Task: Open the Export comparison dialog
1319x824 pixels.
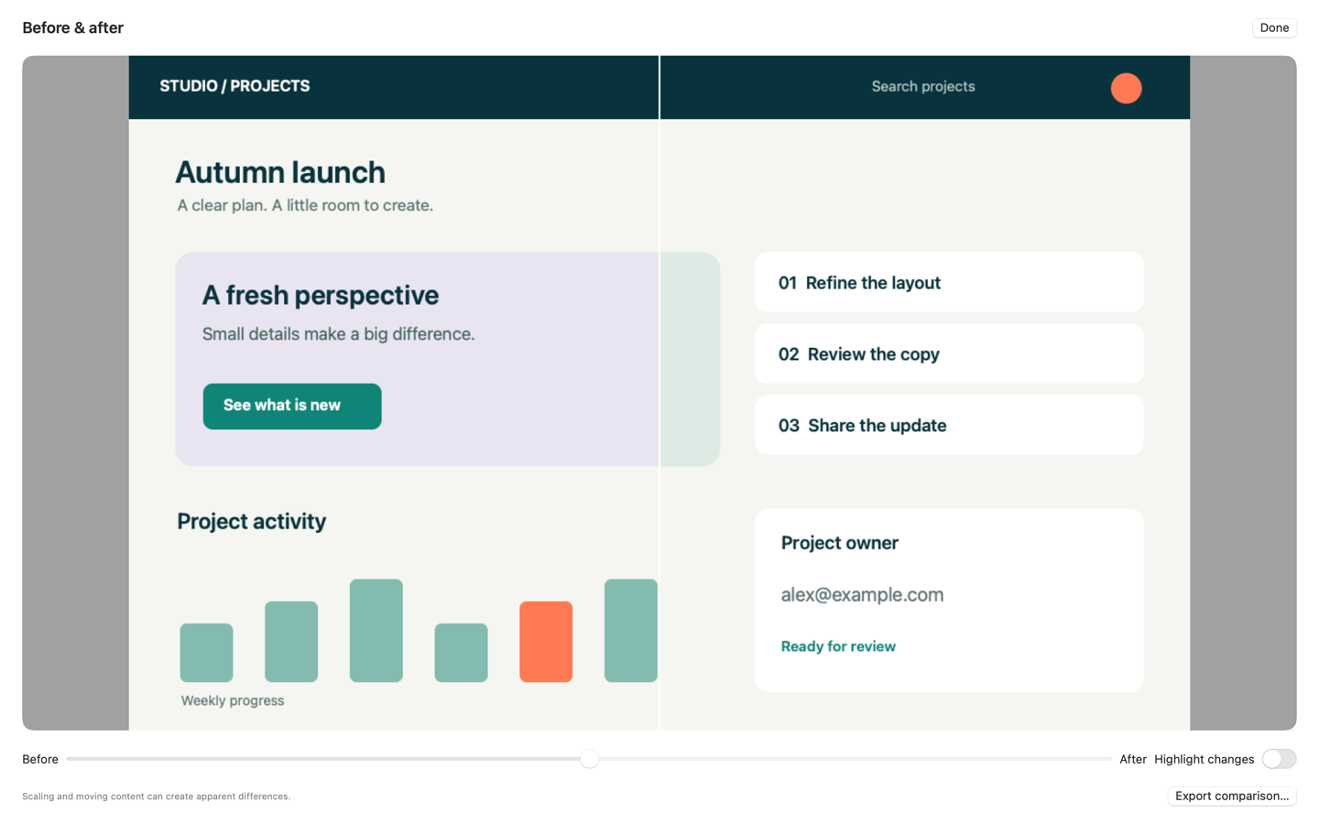Action: coord(1232,796)
